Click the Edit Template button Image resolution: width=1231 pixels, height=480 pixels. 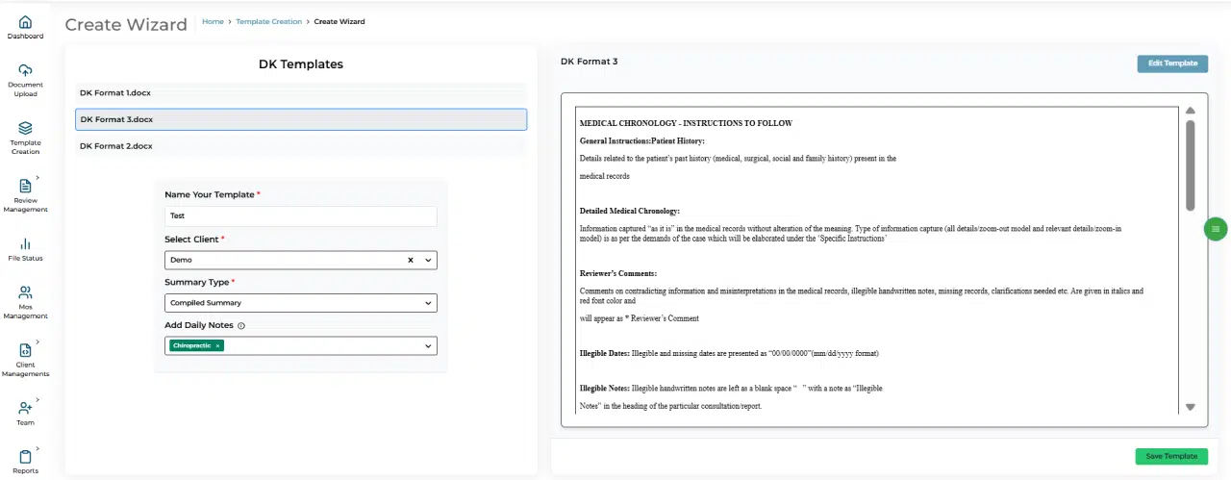tap(1172, 63)
